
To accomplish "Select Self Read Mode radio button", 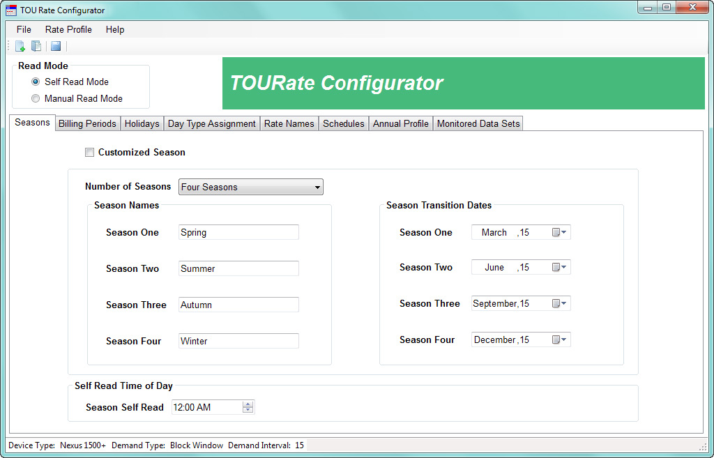I will click(x=36, y=82).
